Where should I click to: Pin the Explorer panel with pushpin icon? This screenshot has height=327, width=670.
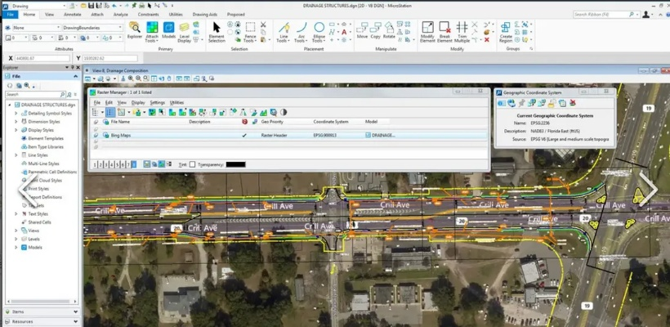[x=72, y=68]
